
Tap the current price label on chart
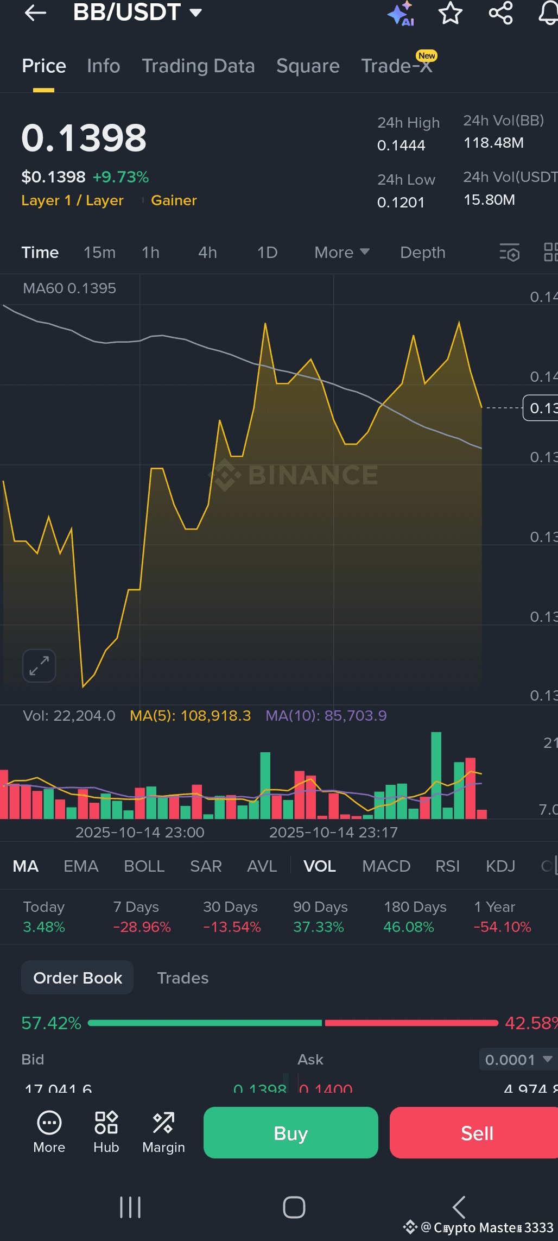click(x=541, y=408)
